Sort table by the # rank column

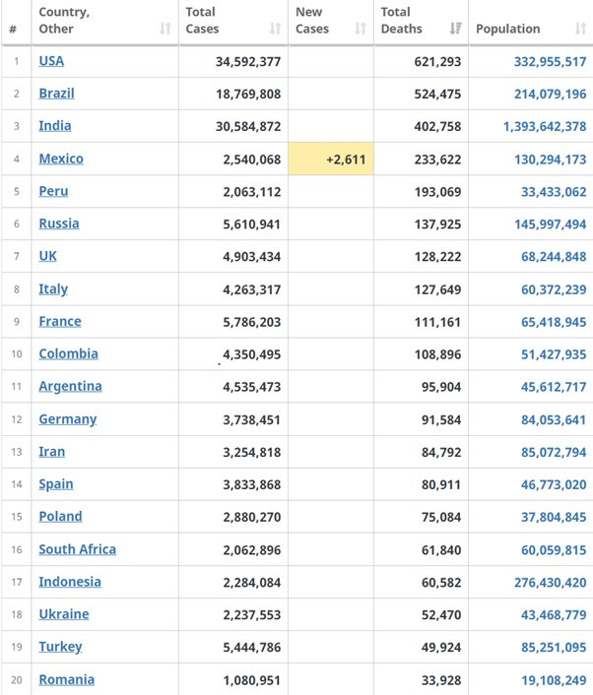(x=14, y=30)
